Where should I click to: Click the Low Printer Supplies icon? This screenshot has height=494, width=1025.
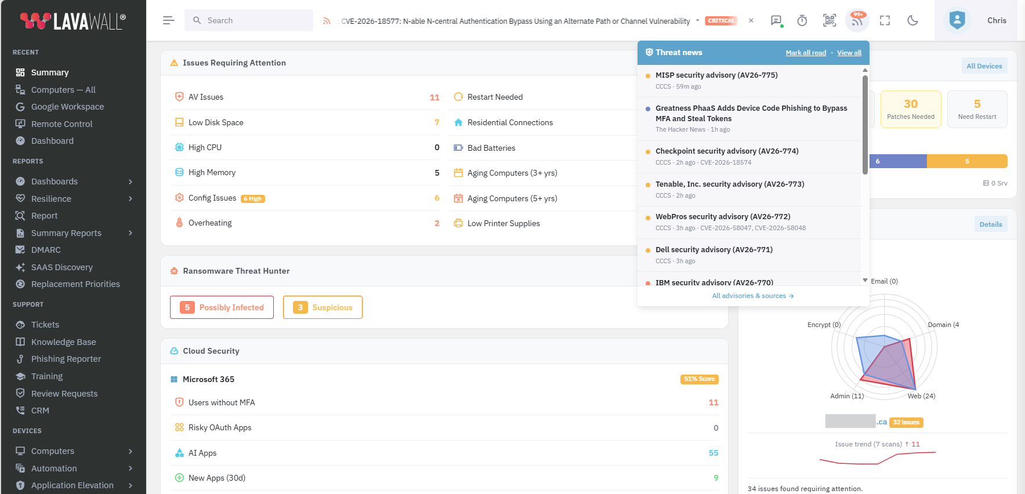click(x=458, y=223)
